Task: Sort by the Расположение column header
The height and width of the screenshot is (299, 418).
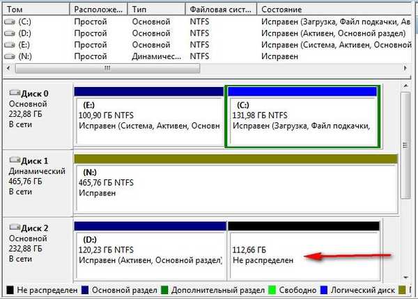Action: pyautogui.click(x=99, y=9)
